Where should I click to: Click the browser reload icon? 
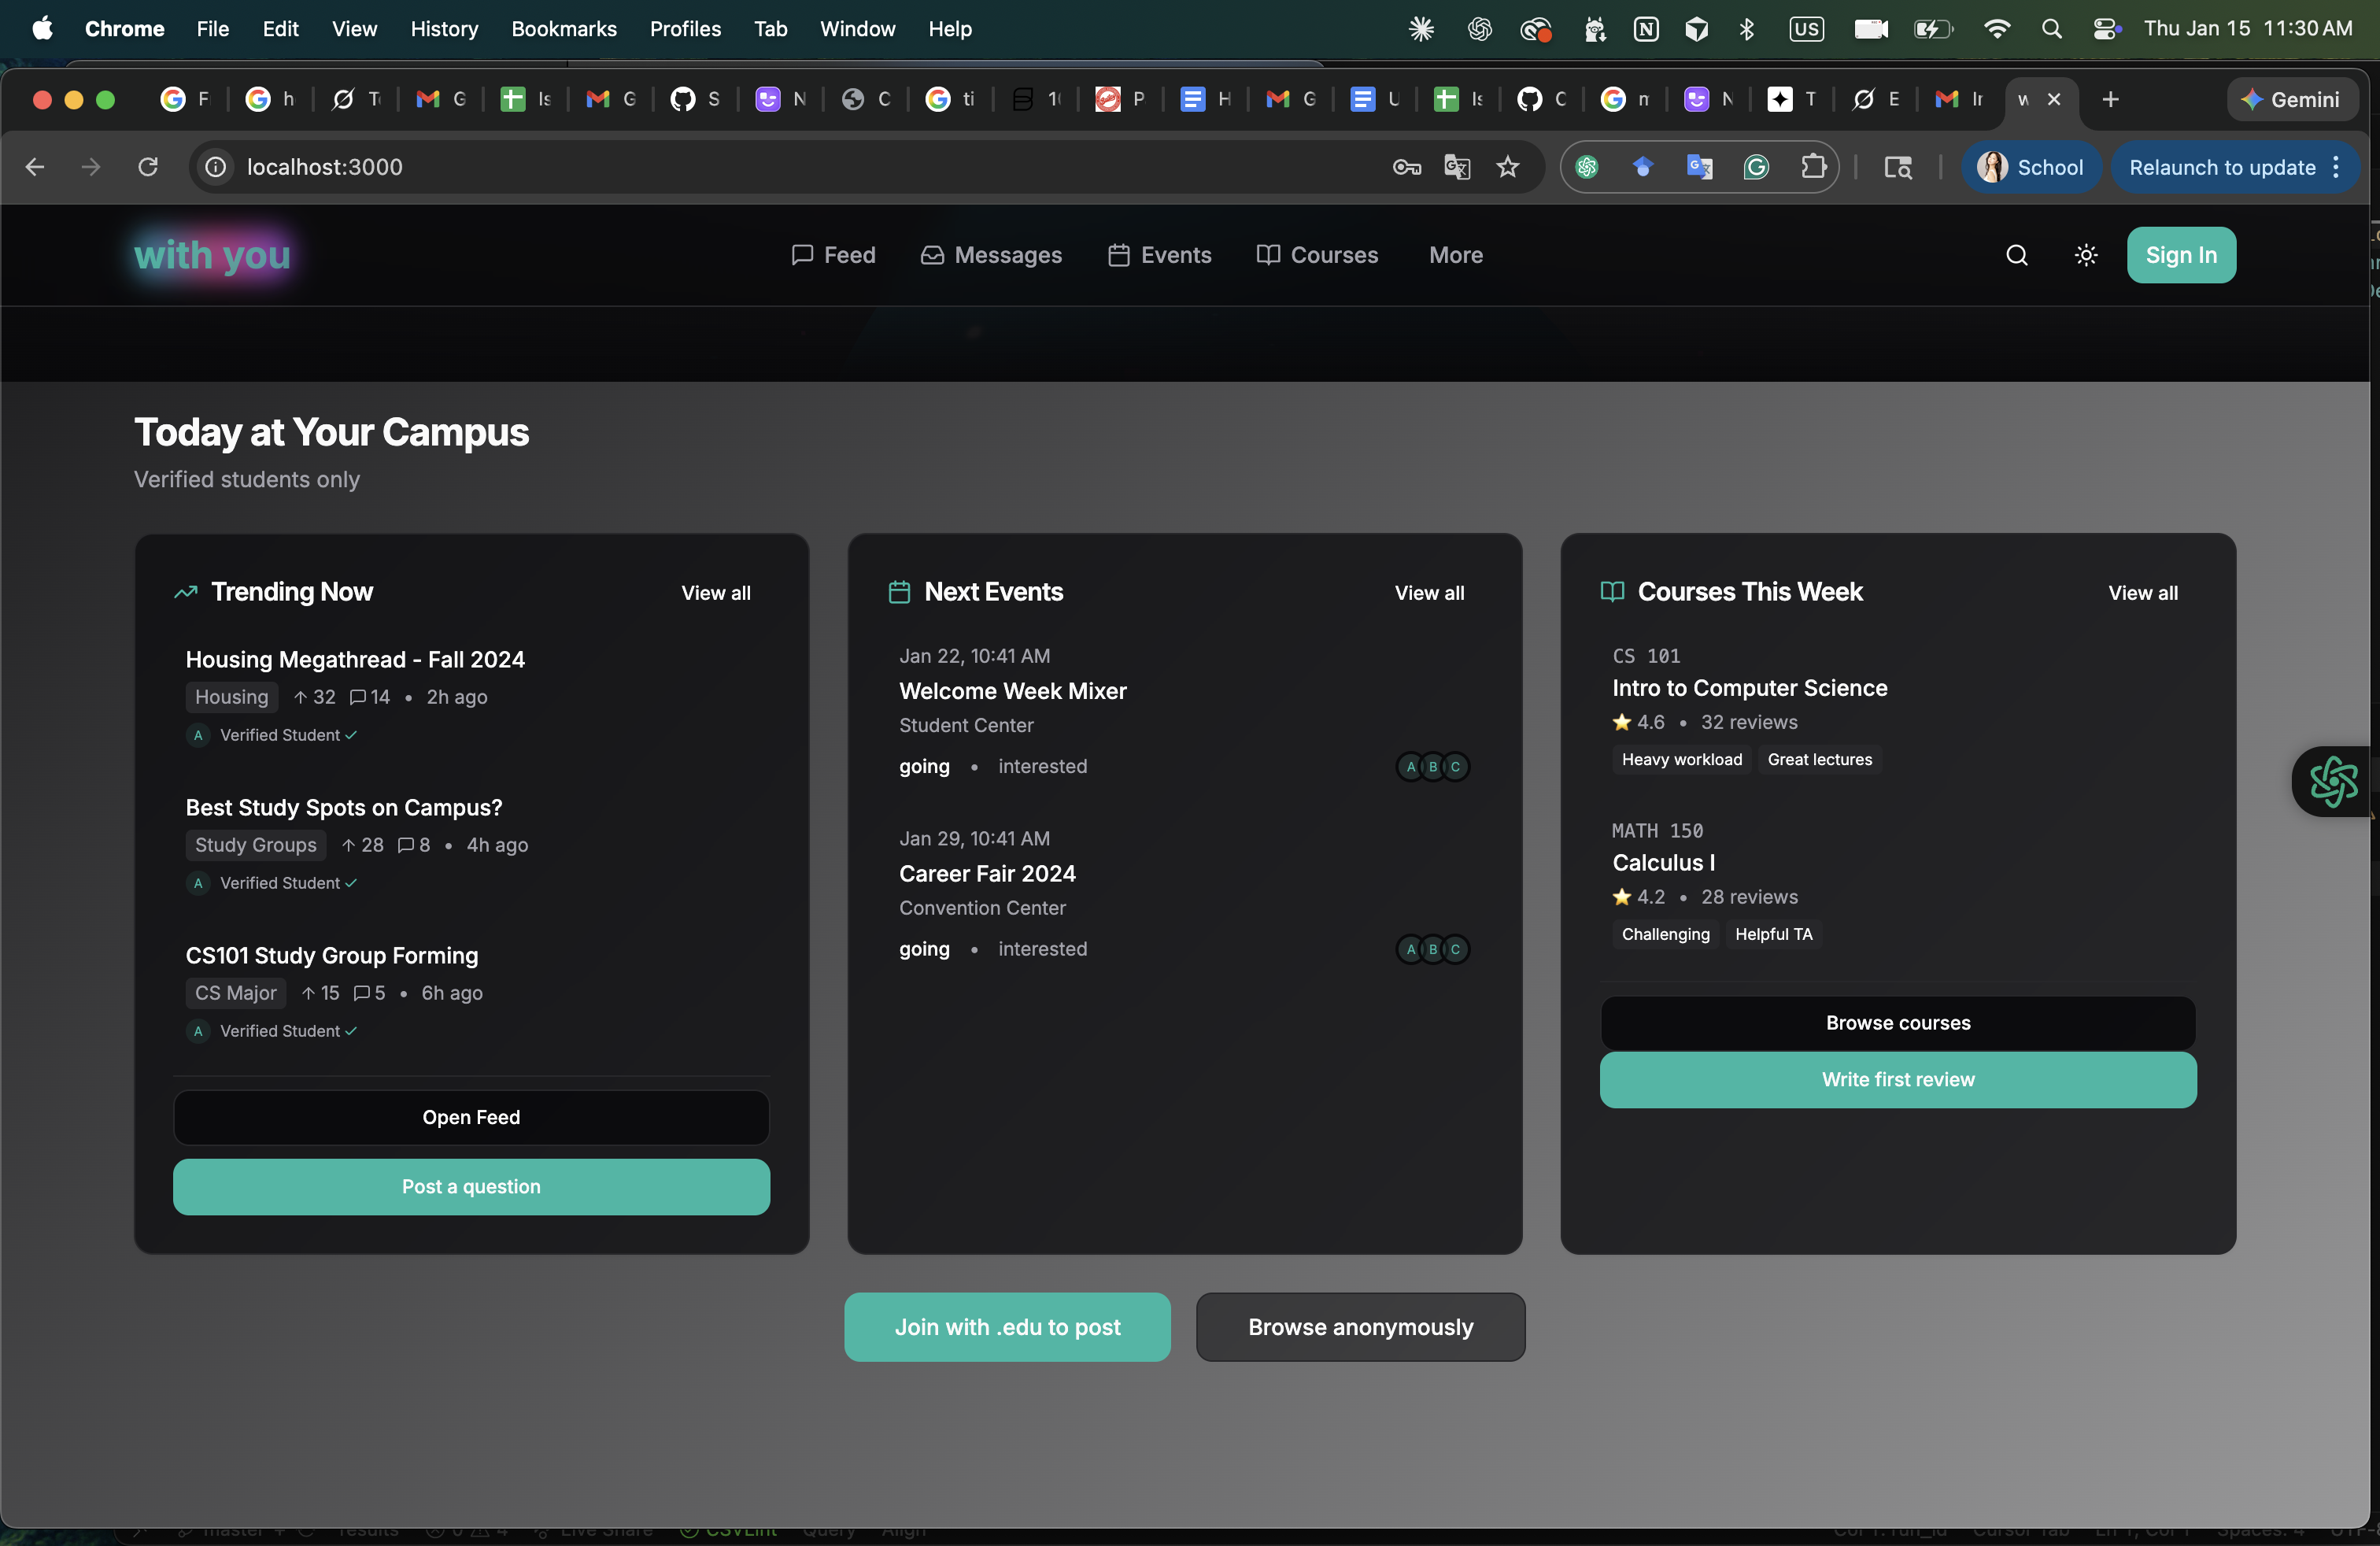tap(148, 167)
